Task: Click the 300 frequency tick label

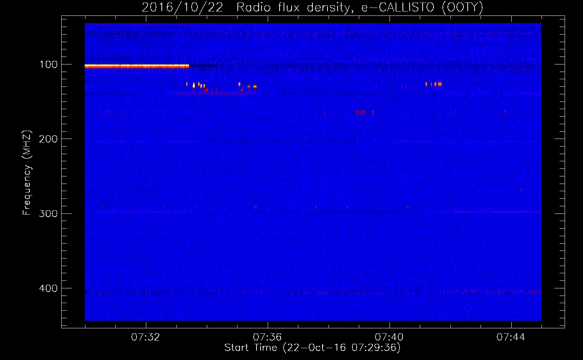Action: click(x=48, y=213)
